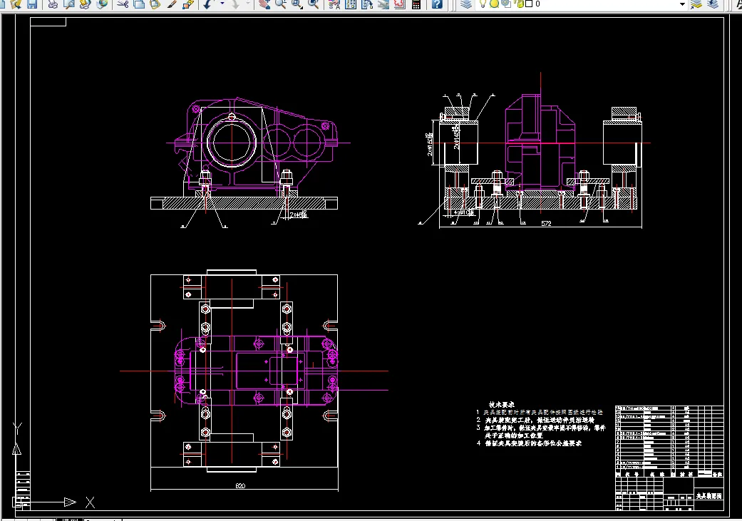Click the Plot printer icon
742x521 pixels.
coord(53,4)
